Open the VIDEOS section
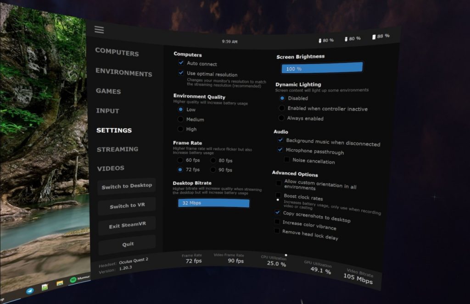The image size is (470, 304). coord(111,168)
